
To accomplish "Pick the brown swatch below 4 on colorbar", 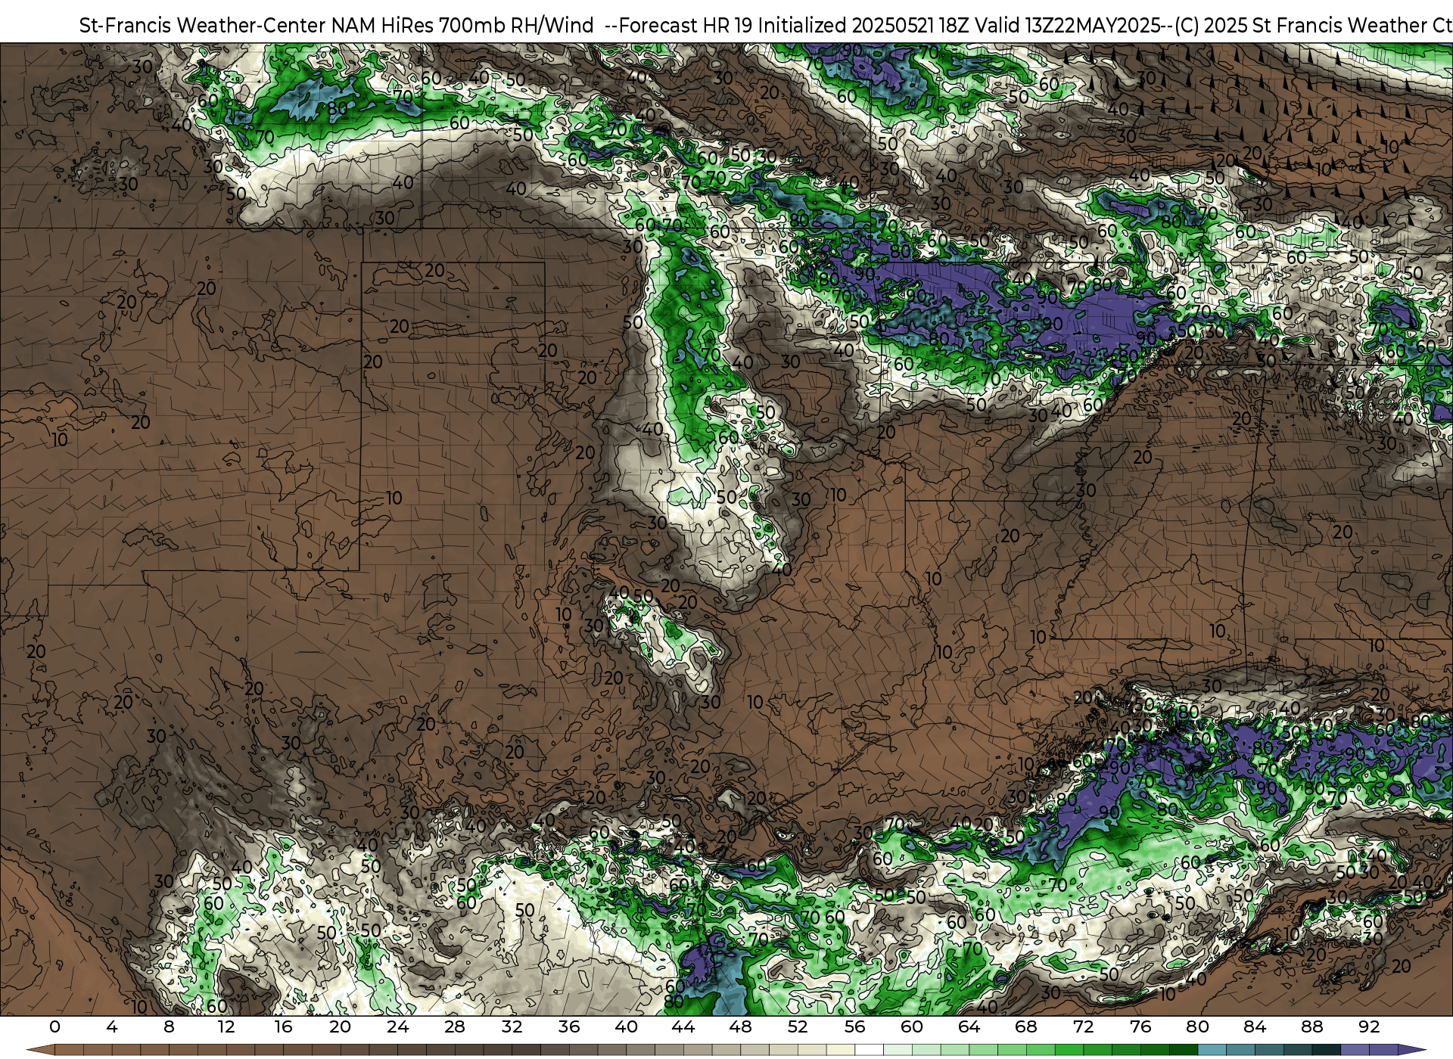I will coord(126,1050).
